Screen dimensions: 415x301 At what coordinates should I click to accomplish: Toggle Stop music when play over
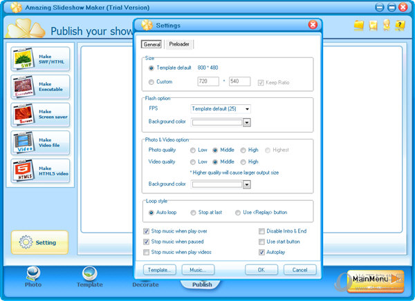click(x=146, y=231)
